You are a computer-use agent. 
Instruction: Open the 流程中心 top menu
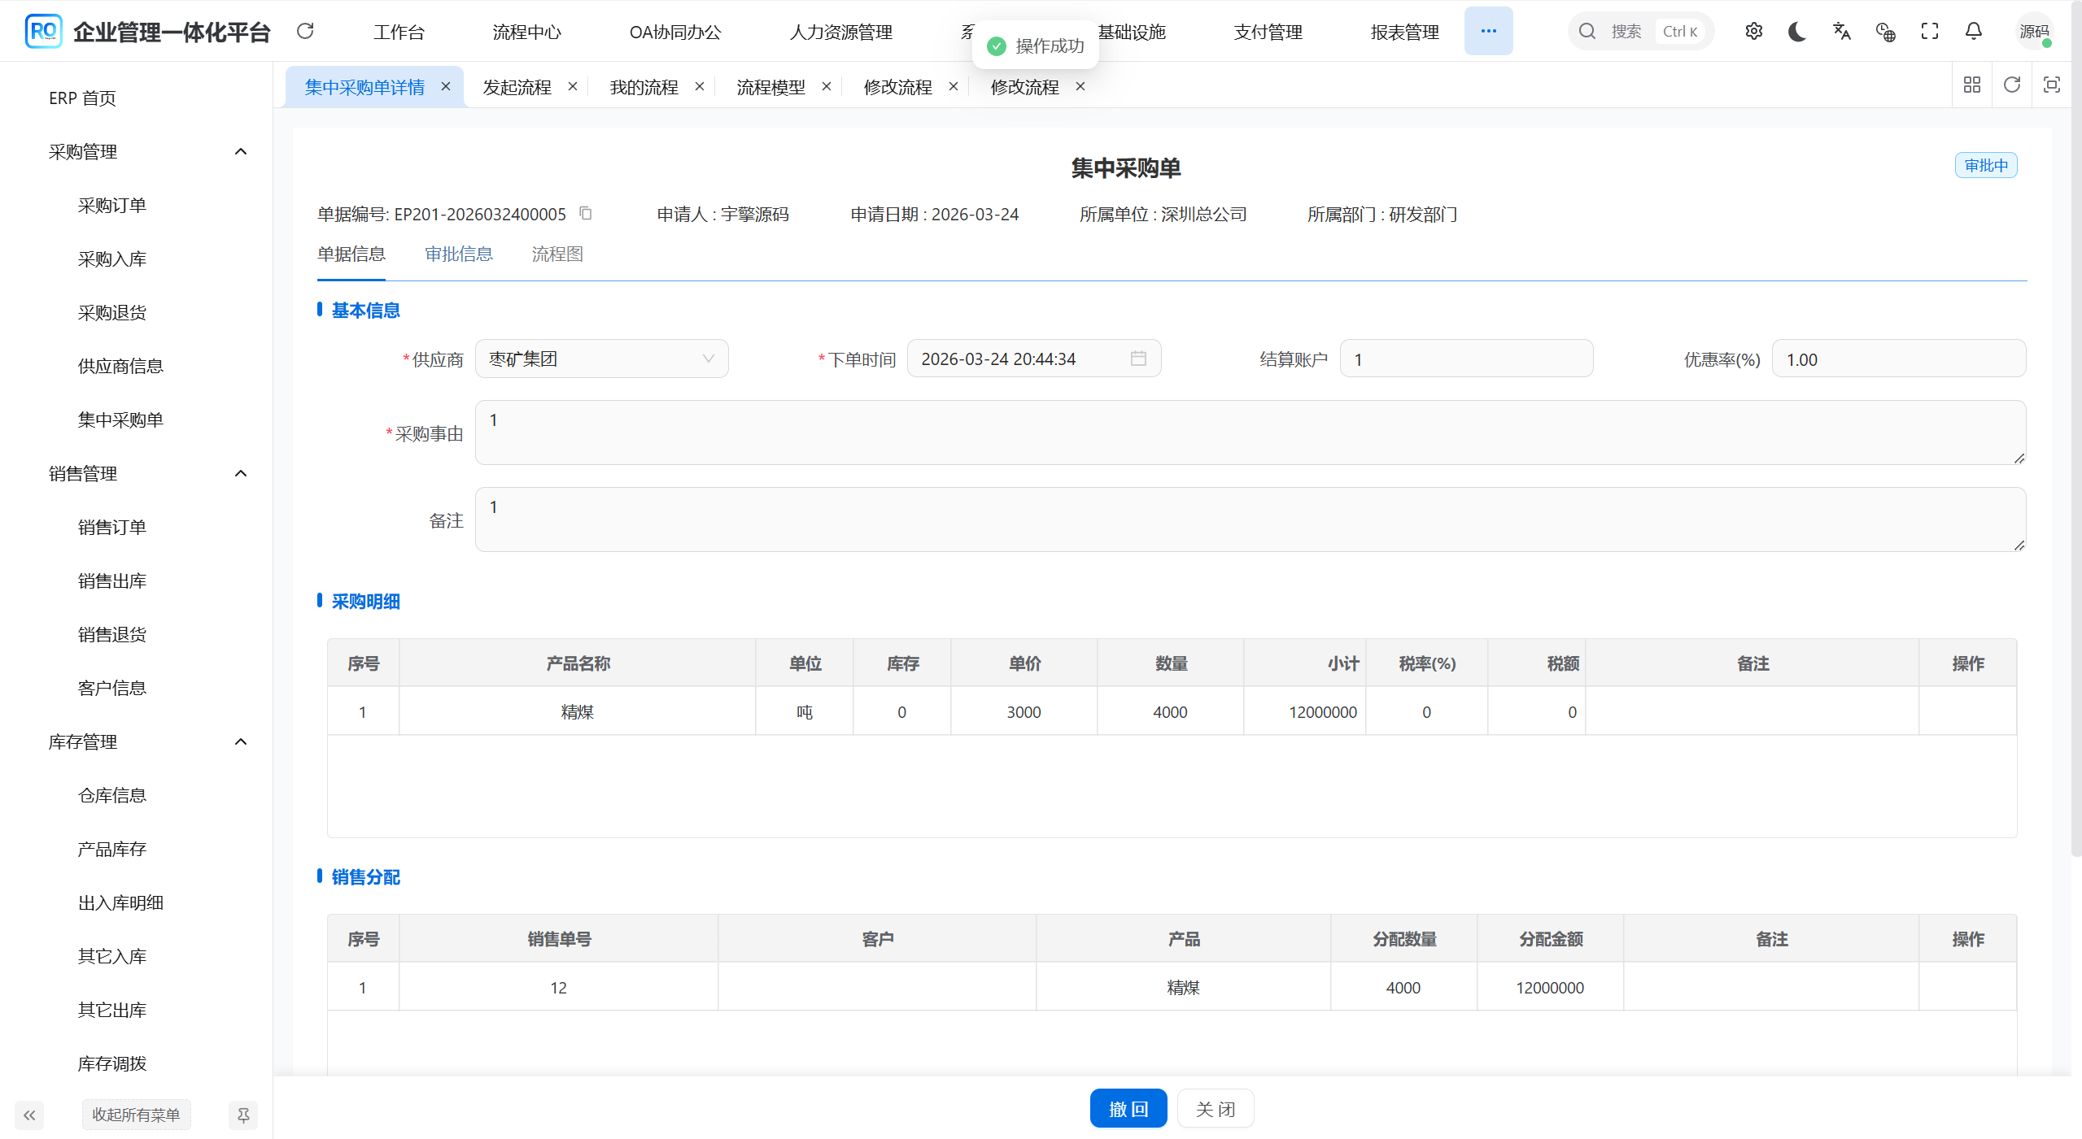pyautogui.click(x=526, y=32)
